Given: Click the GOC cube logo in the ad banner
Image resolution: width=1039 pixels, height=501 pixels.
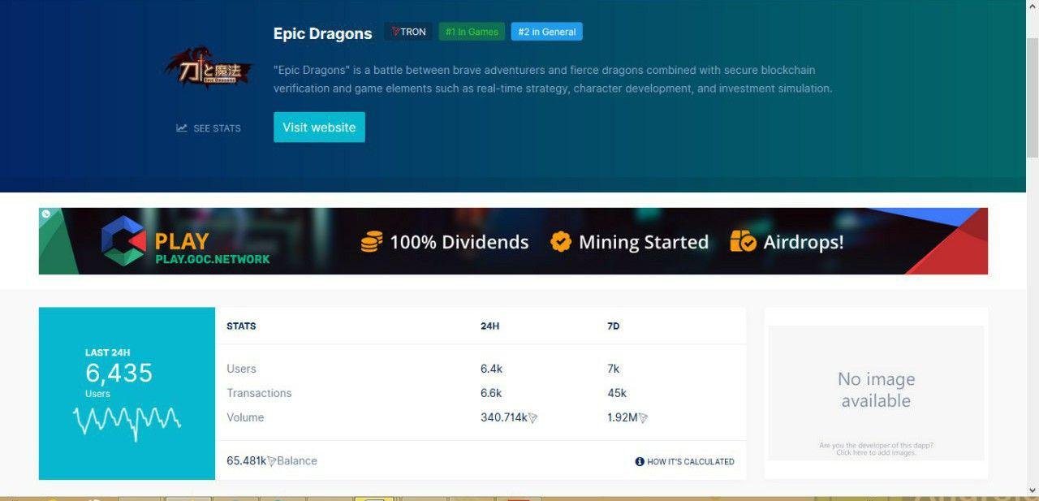Looking at the screenshot, I should 123,241.
